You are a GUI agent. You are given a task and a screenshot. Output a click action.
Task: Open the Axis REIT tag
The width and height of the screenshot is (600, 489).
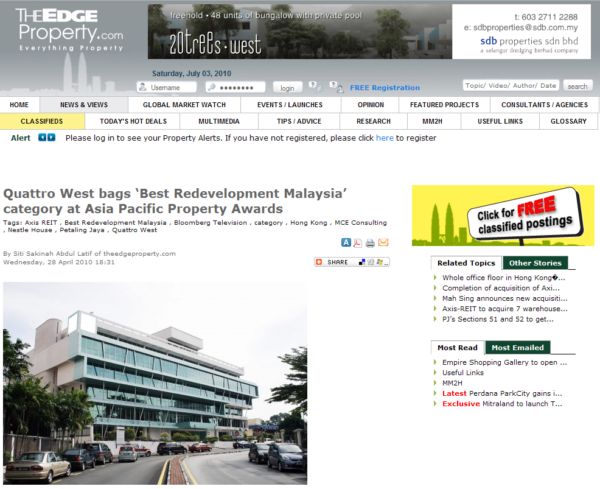[x=41, y=222]
